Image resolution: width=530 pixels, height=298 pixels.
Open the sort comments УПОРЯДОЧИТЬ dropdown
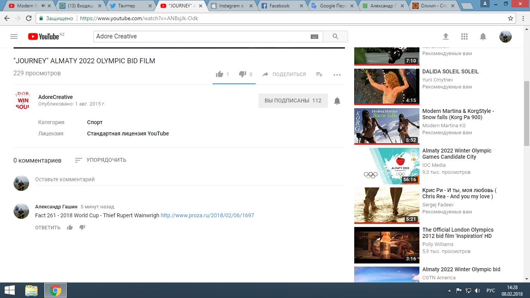100,160
